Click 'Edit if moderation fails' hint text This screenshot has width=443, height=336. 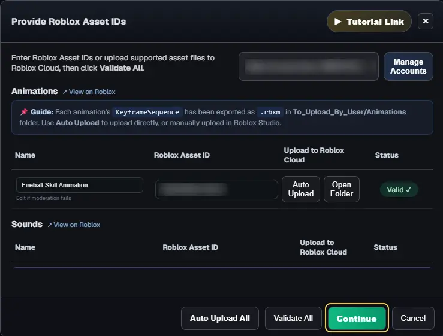(44, 198)
